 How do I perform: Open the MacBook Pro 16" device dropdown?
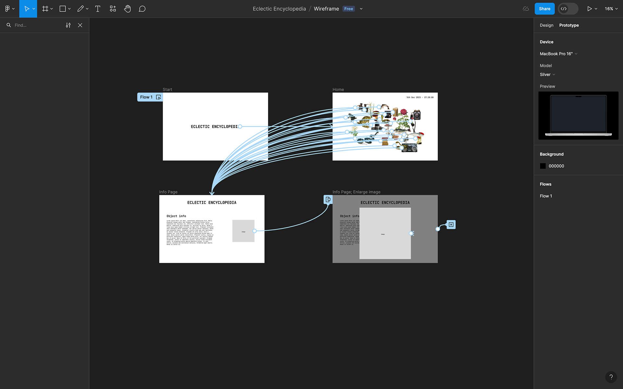coord(558,54)
